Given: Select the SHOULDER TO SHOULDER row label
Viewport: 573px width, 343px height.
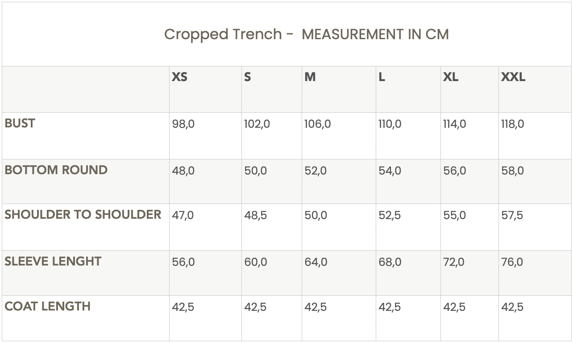Looking at the screenshot, I should coord(83,214).
